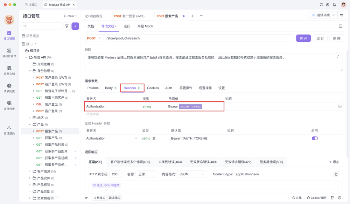The height and width of the screenshot is (204, 350).
Task: Open the filter funnel icon above the API tree
Action: (x=66, y=26)
